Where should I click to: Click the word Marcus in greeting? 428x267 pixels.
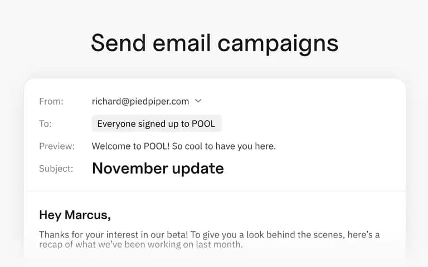(87, 215)
